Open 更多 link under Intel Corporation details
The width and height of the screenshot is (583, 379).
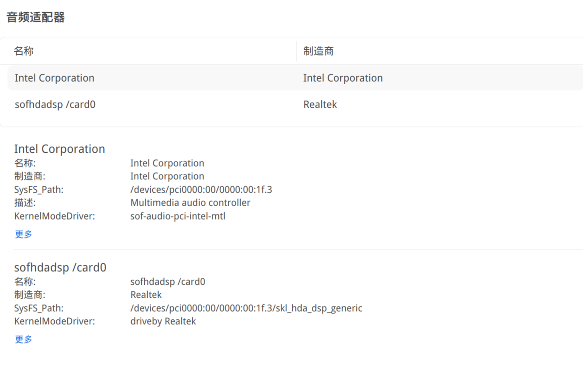(24, 234)
